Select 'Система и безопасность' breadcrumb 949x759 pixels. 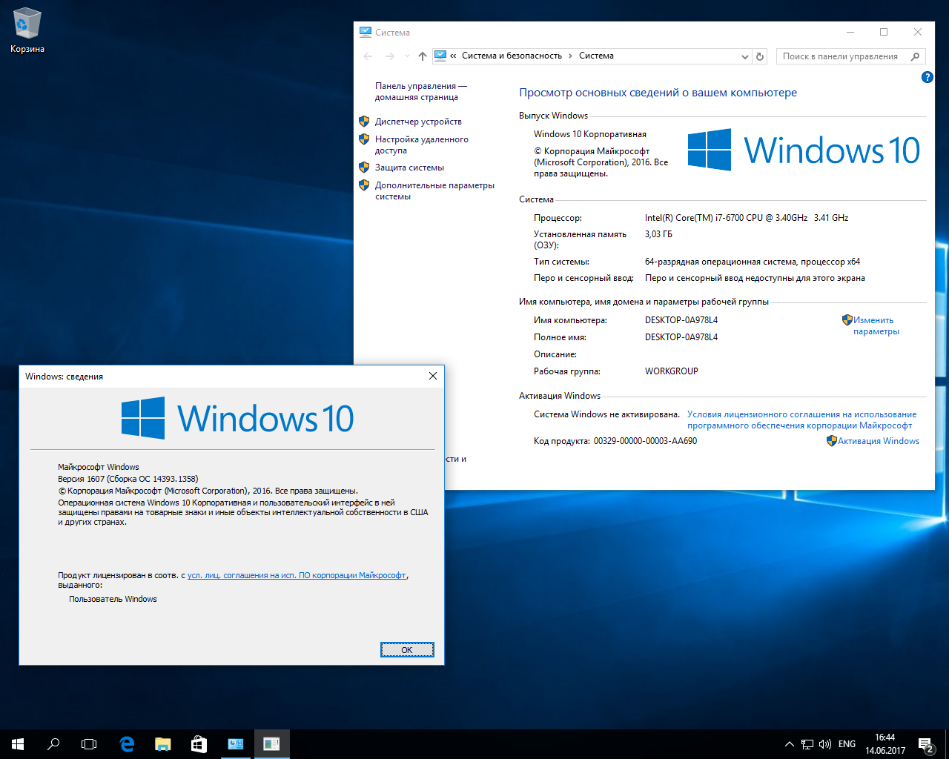[x=512, y=56]
